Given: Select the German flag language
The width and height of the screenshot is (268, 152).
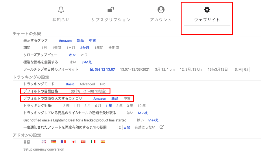Looking at the screenshot, I should (54, 142).
